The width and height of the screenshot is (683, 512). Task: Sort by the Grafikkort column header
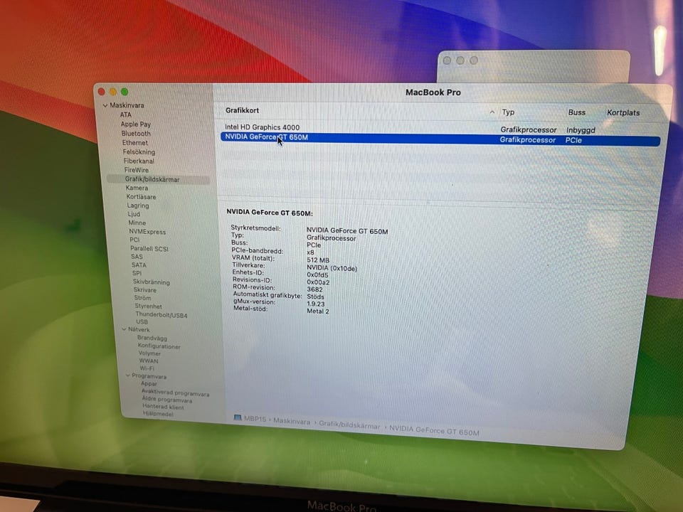click(242, 110)
